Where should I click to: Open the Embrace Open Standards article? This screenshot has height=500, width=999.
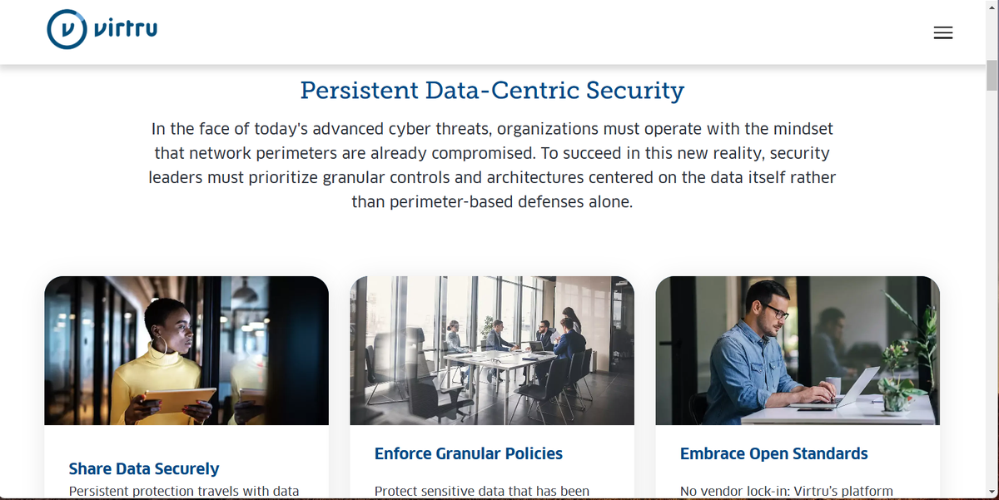pos(774,453)
